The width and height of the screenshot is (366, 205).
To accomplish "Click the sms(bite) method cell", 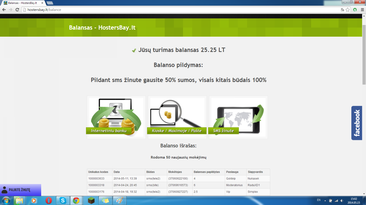I will pos(153,185).
